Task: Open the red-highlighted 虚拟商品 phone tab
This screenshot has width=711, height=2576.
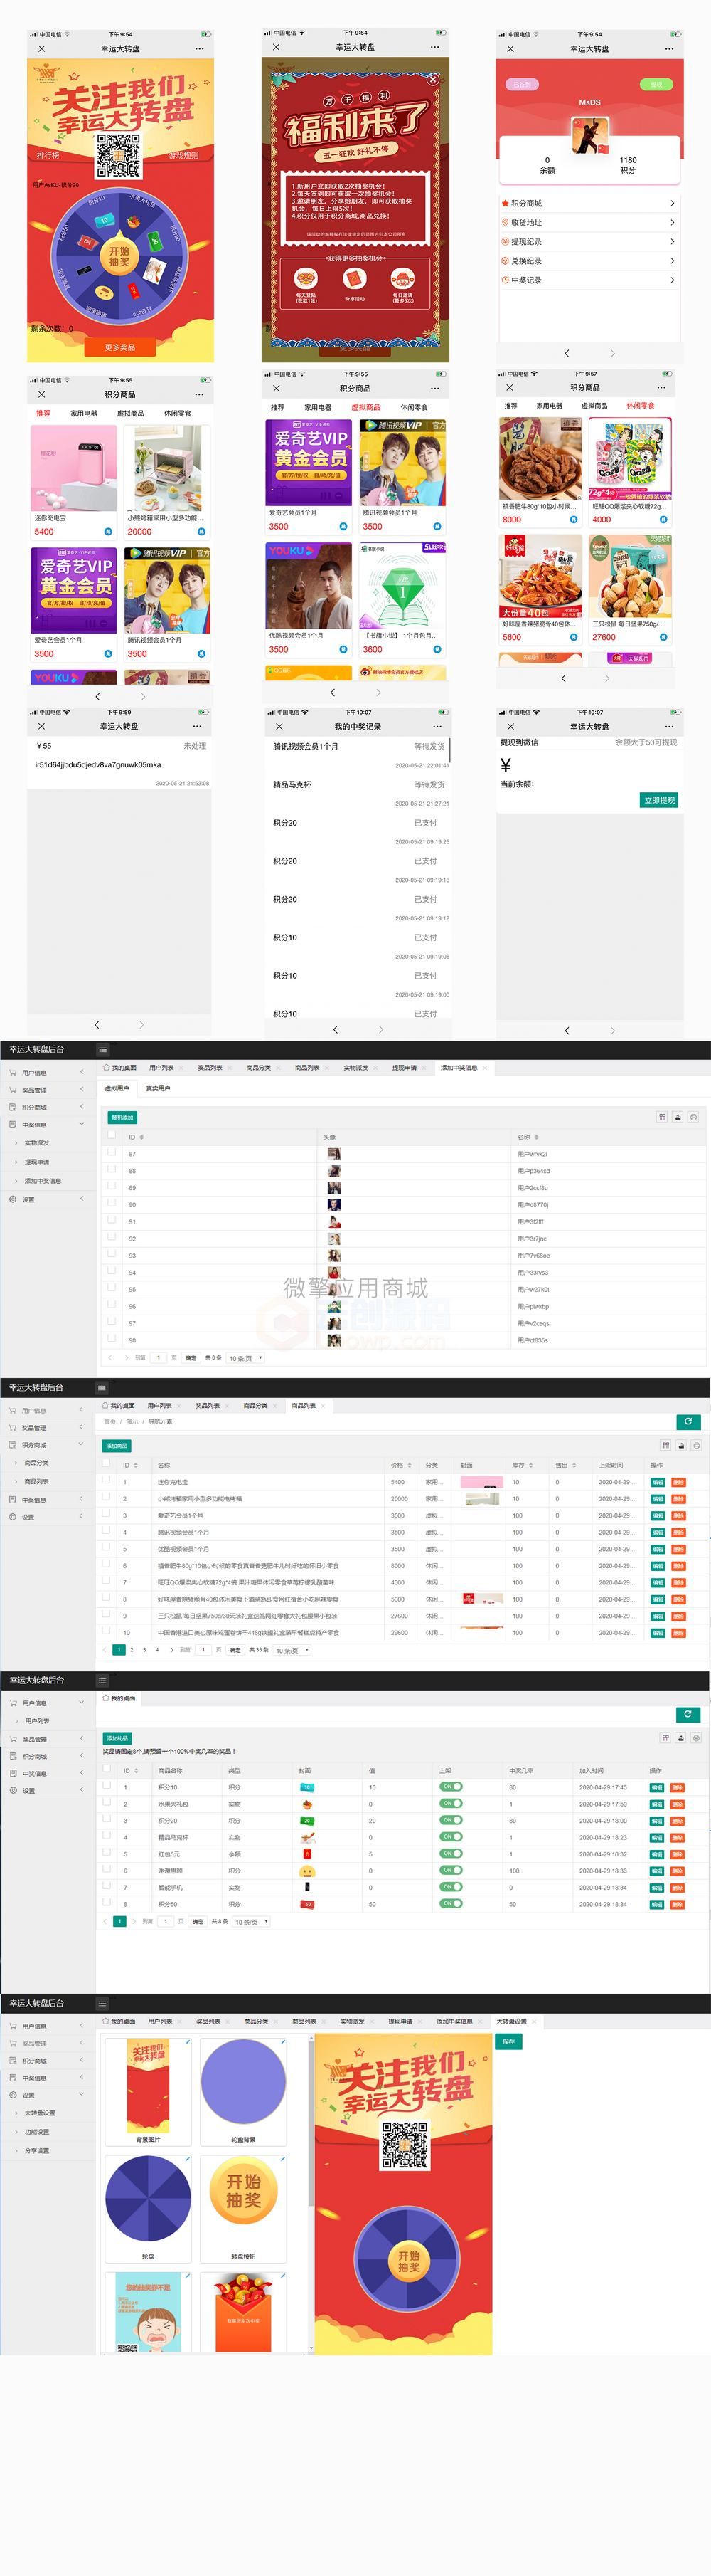Action: click(x=365, y=407)
